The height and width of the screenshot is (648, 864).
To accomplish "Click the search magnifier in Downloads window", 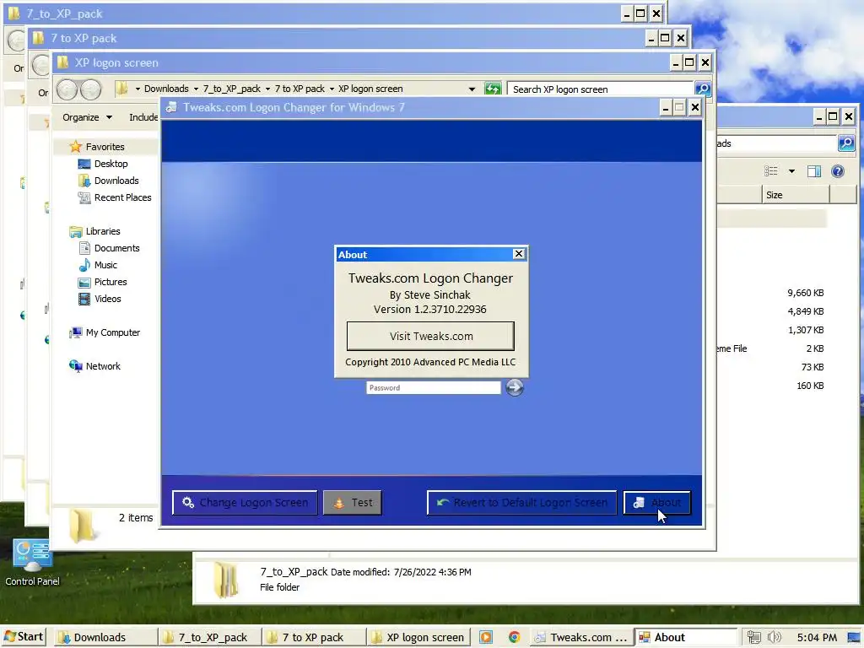I will [845, 143].
